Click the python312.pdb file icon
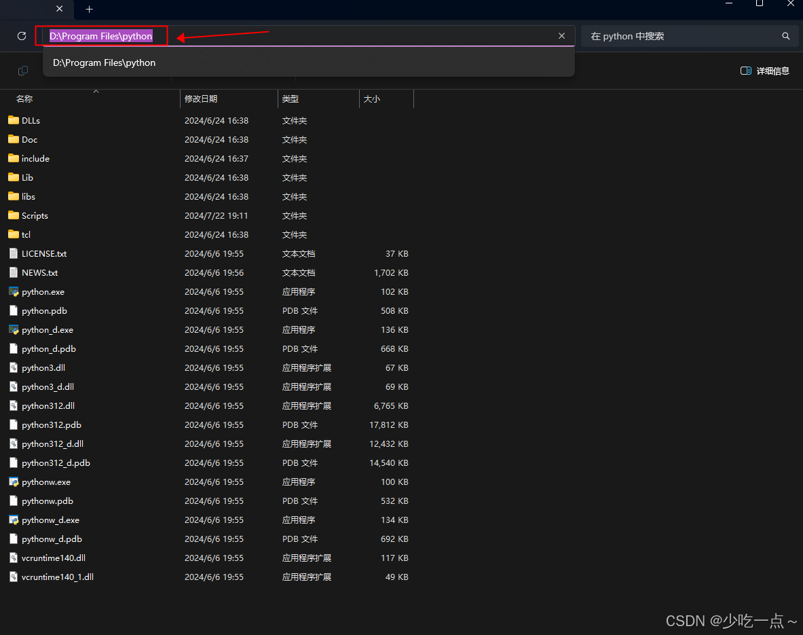Image resolution: width=803 pixels, height=635 pixels. point(14,424)
